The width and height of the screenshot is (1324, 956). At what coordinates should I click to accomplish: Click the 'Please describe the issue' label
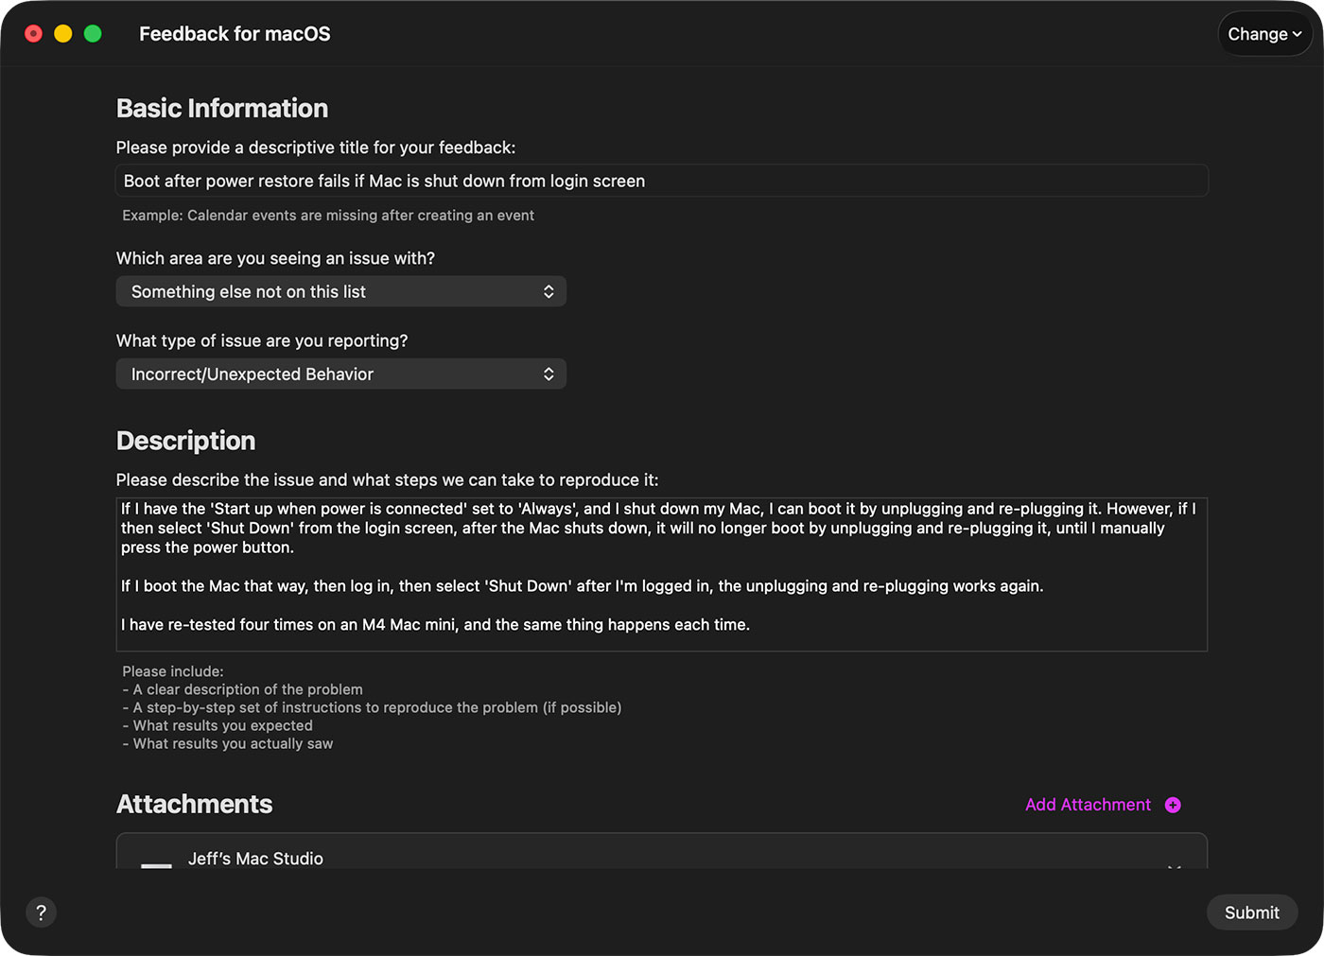tap(387, 479)
